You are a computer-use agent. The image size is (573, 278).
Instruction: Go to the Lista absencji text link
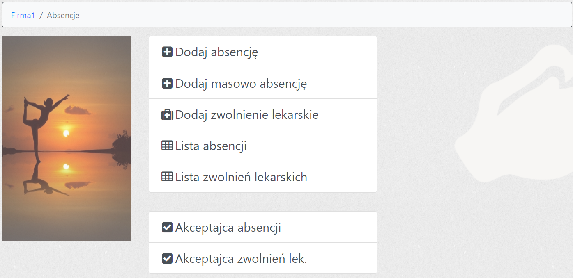(x=211, y=146)
